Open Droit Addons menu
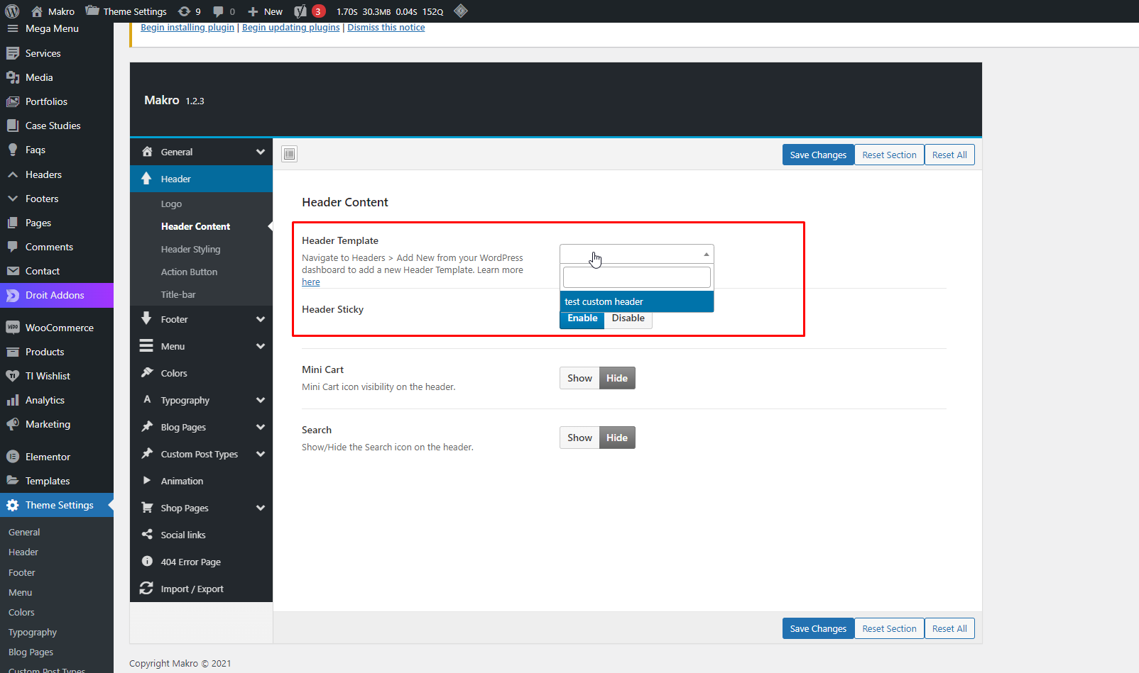1139x673 pixels. click(57, 295)
